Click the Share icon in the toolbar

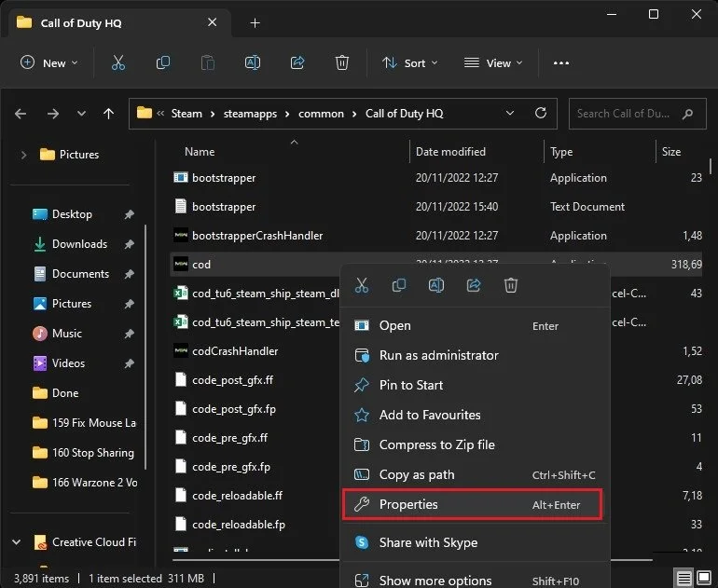click(297, 62)
